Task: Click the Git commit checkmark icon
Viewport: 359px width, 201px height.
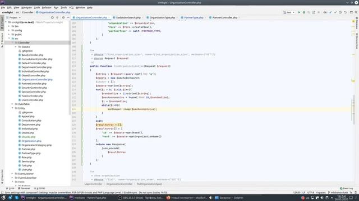Action: coord(335,12)
